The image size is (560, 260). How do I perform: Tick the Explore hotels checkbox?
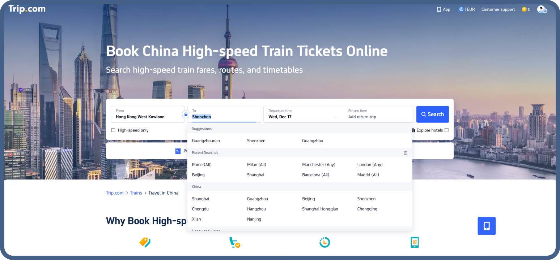(x=446, y=130)
